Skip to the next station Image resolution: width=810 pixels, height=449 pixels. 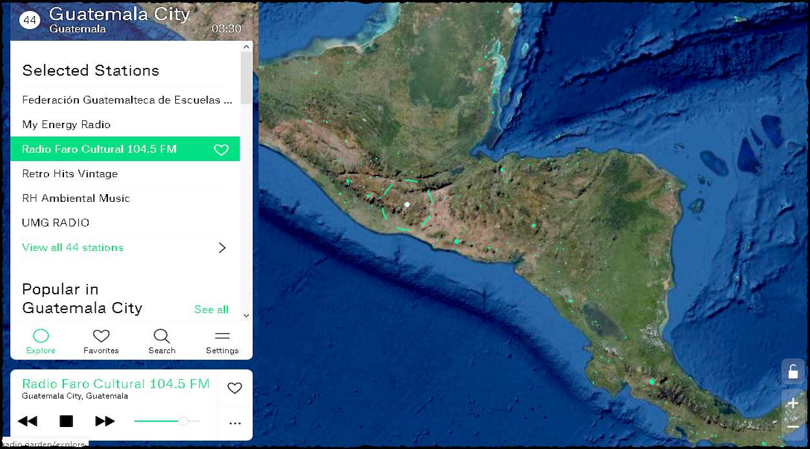click(105, 421)
